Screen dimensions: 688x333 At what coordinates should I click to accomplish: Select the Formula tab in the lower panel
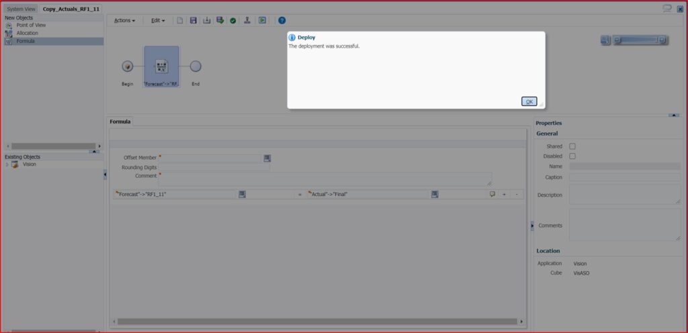tap(120, 122)
